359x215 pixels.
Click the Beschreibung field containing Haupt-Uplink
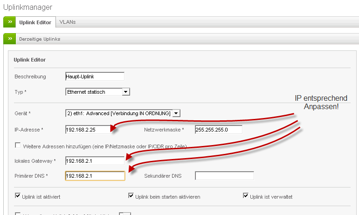click(95, 76)
